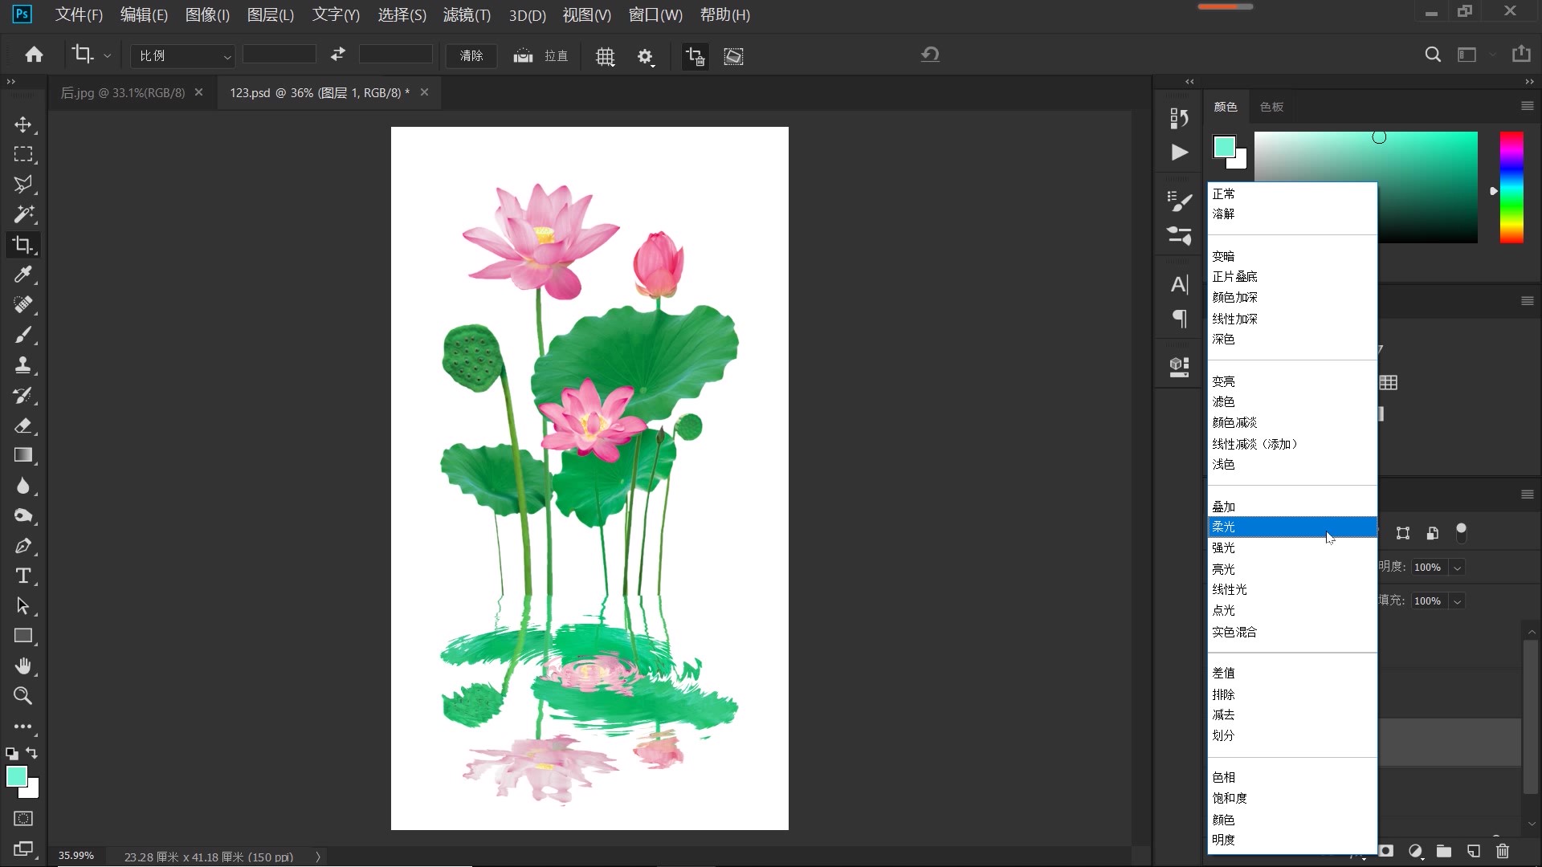
Task: Click the 清除 button
Action: tap(471, 56)
